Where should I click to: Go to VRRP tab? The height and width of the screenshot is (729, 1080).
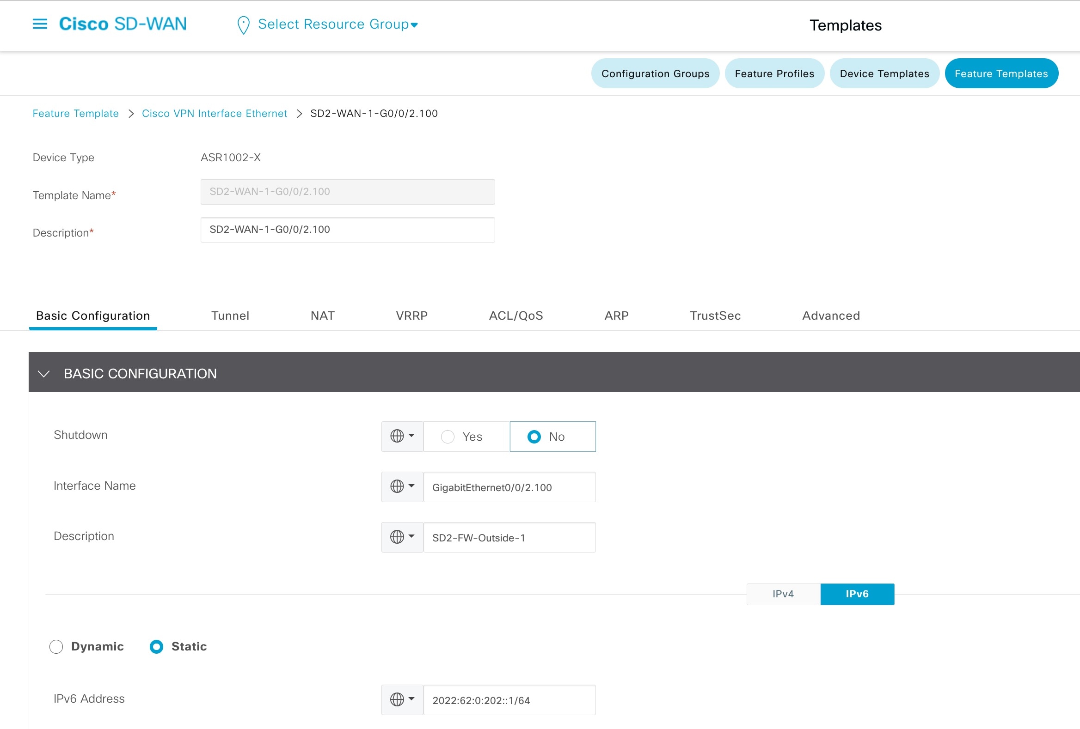[x=412, y=316]
